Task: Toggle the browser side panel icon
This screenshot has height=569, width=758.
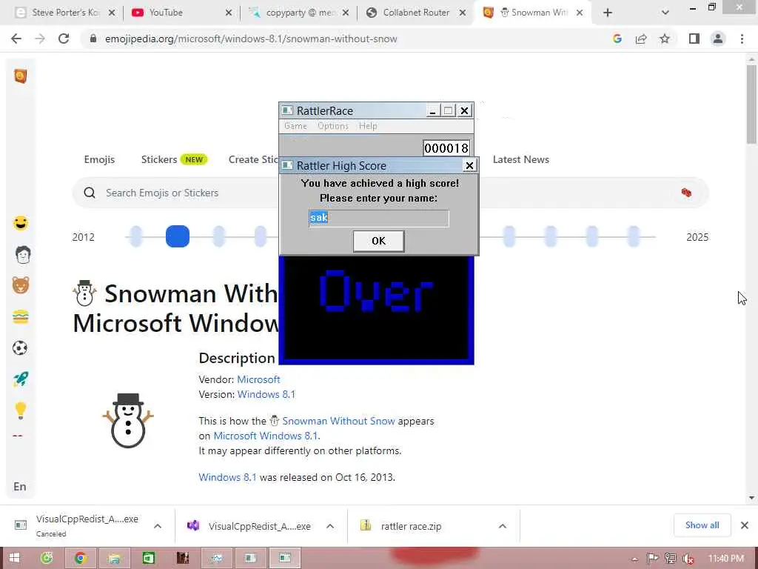Action: coord(694,39)
